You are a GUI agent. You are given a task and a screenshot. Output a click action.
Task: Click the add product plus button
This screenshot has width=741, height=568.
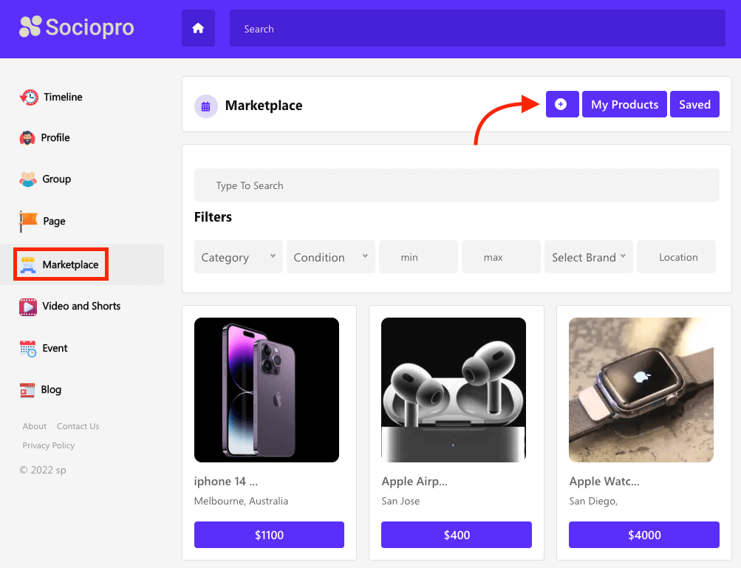(x=561, y=104)
